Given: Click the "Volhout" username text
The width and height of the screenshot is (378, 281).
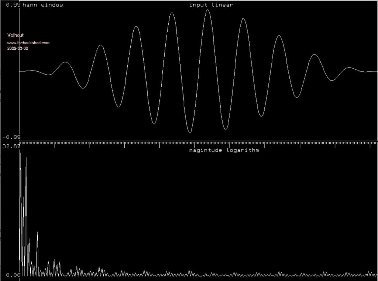Looking at the screenshot, I should tap(16, 35).
